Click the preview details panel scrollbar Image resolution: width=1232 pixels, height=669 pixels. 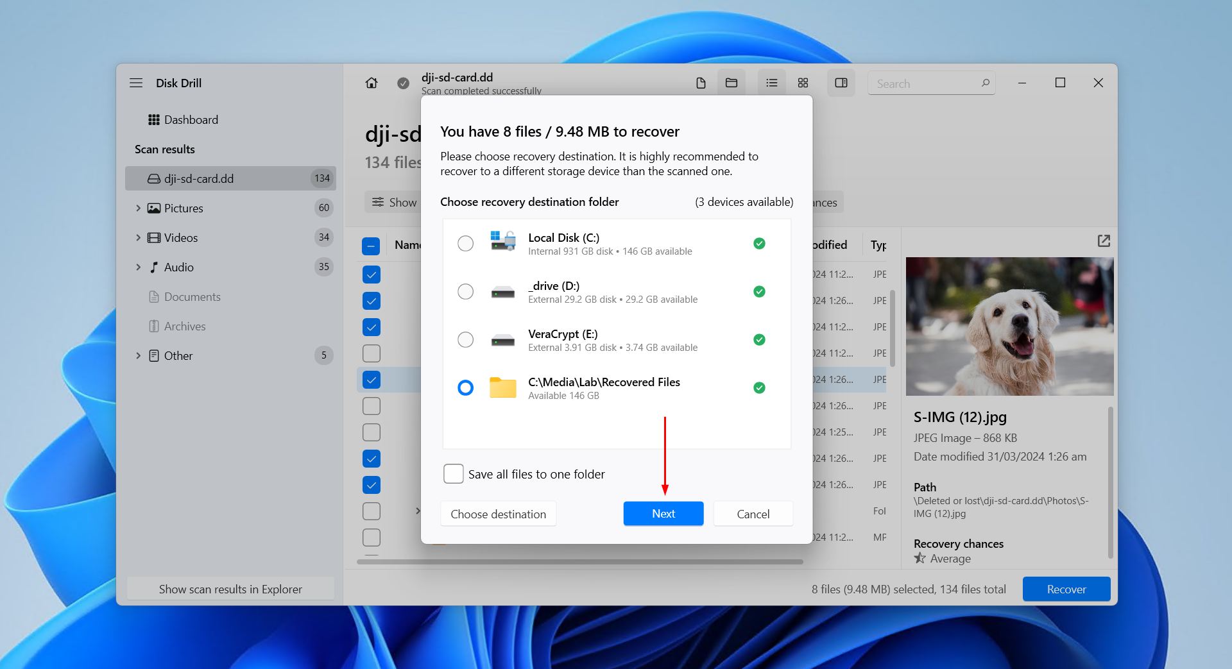coord(1111,481)
